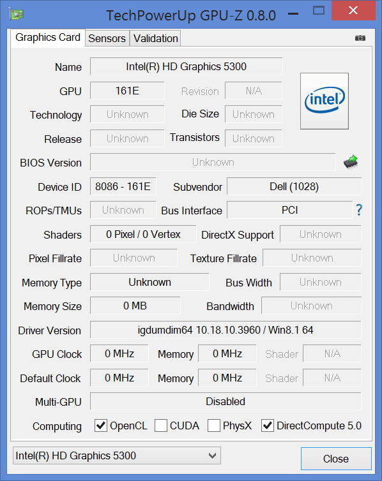Maximize the GPU-Z window
Image resolution: width=382 pixels, height=481 pixels.
click(318, 11)
